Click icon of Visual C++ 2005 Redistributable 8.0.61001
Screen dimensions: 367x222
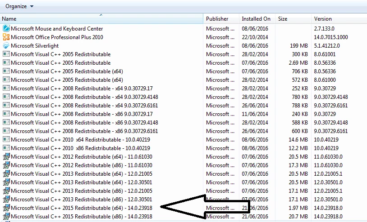click(x=6, y=54)
